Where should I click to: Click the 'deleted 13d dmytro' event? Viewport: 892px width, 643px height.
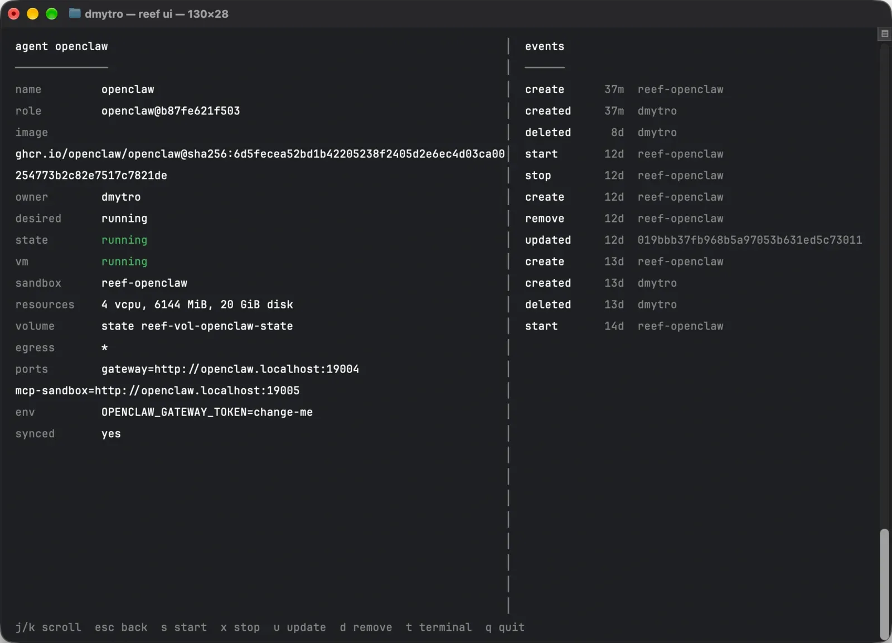[601, 304]
